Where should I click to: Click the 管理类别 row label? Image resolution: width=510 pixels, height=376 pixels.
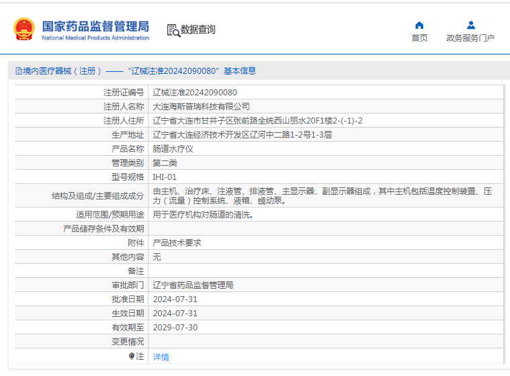pyautogui.click(x=128, y=162)
